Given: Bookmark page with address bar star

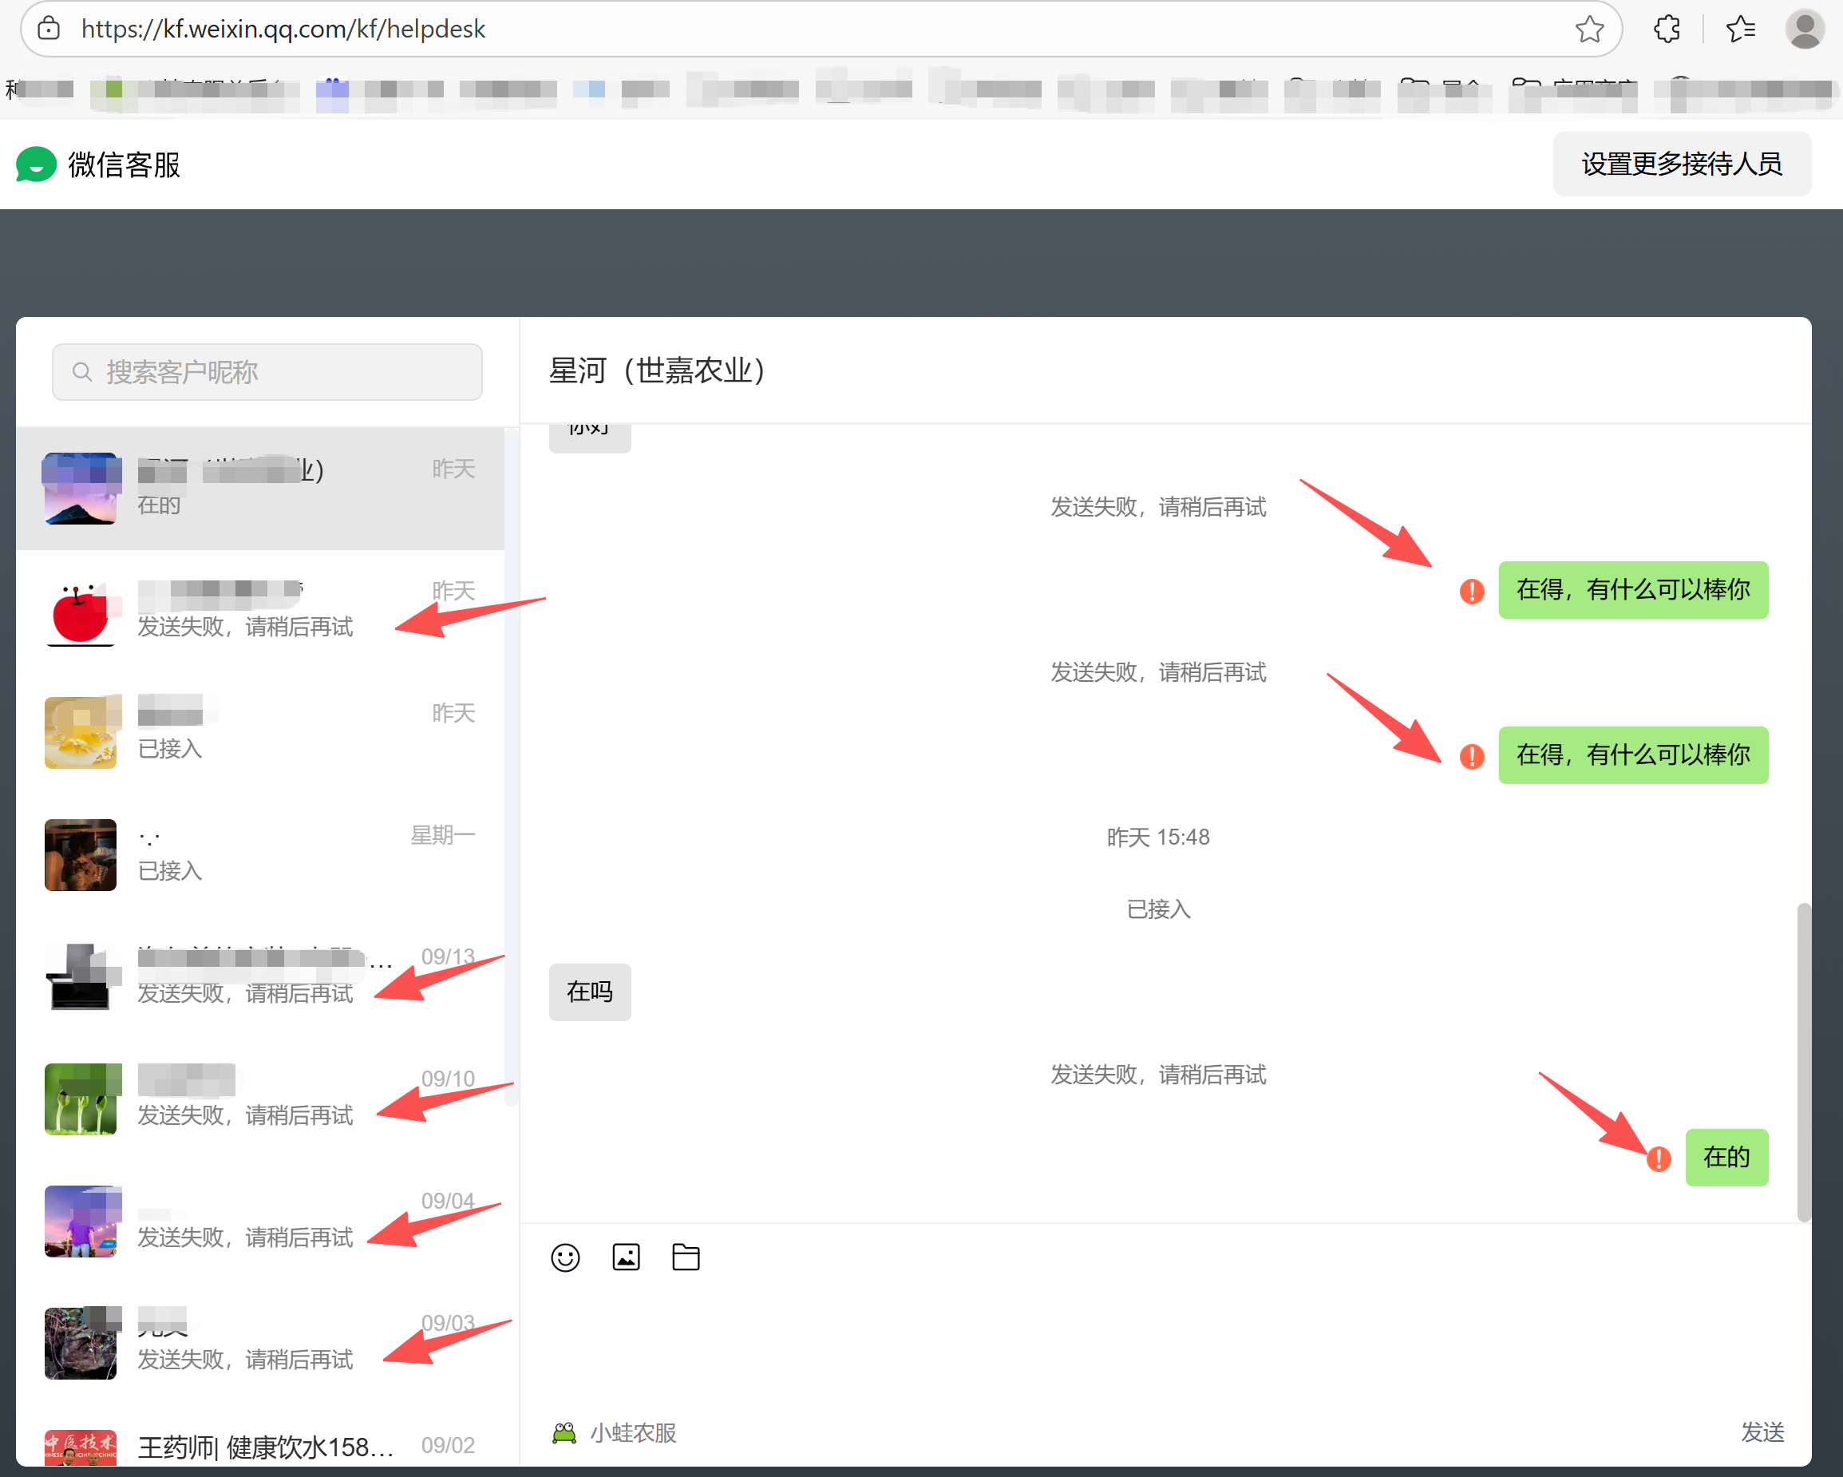Looking at the screenshot, I should click(1589, 29).
